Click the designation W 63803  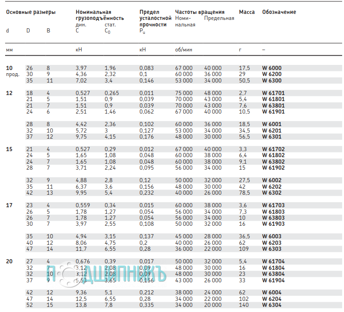[273, 218]
